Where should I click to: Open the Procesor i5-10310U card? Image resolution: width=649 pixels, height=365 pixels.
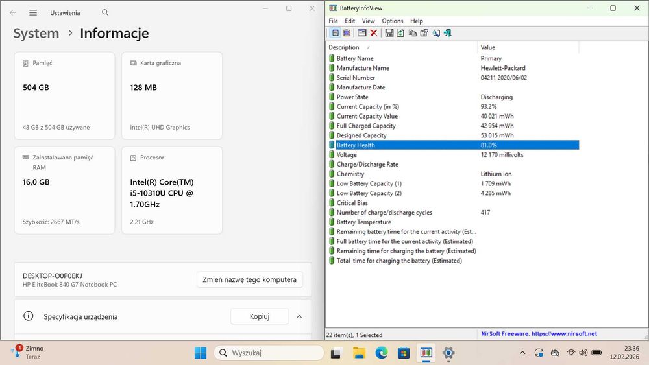(172, 190)
